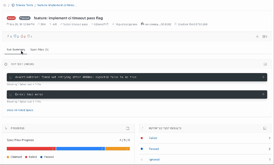Click the Reported Test Results header icon
Screen dimensions: 274x165
point(142,128)
